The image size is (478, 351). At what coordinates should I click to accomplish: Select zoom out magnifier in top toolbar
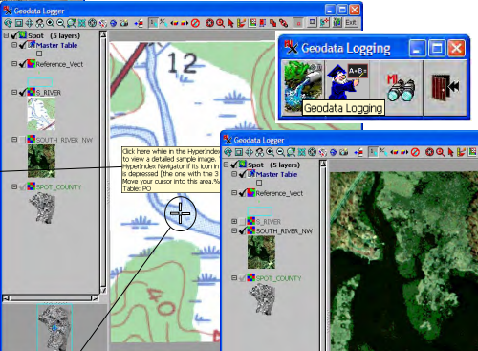tap(60, 23)
